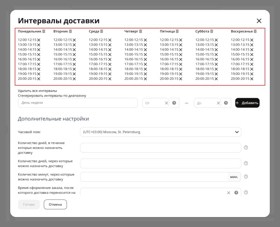This screenshot has height=227, width=280.
Task: Show help for minutes-until delivery setting
Action: coord(246,176)
